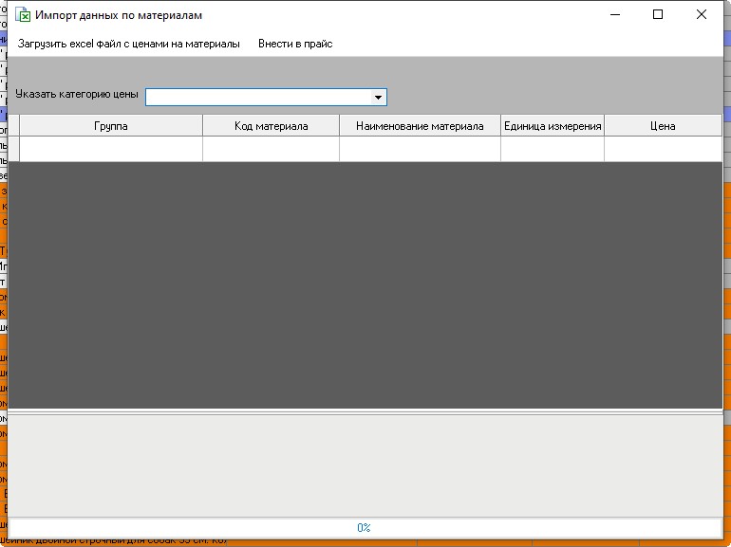Click the 'Группа' column header

click(x=111, y=126)
